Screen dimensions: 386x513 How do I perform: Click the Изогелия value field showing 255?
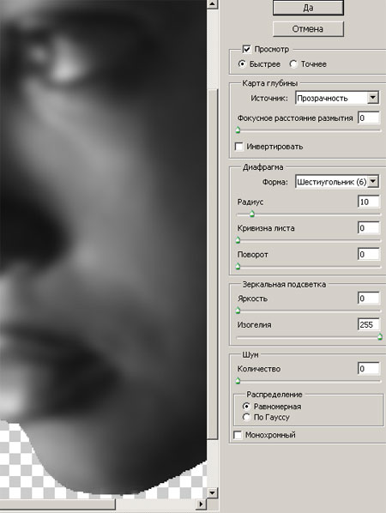(x=369, y=324)
